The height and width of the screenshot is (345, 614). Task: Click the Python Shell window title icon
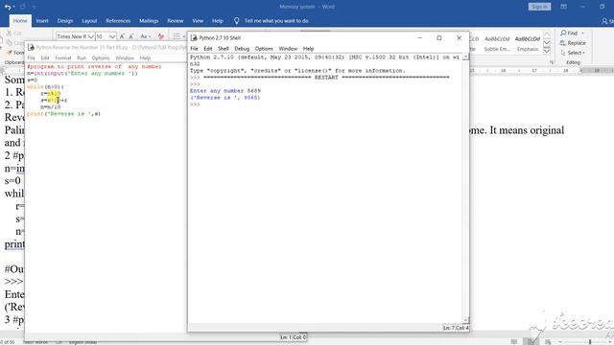coord(194,38)
